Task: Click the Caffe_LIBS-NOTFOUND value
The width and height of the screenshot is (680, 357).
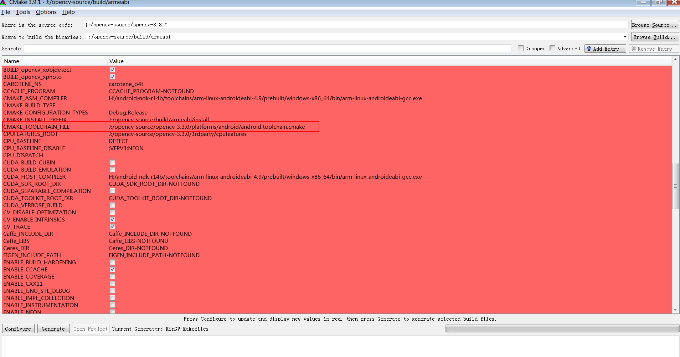Action: pyautogui.click(x=138, y=241)
